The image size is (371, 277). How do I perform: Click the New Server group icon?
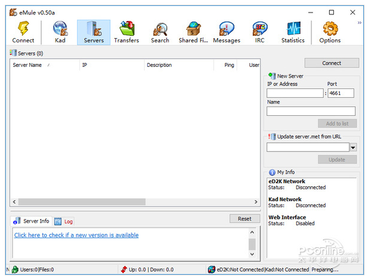272,76
